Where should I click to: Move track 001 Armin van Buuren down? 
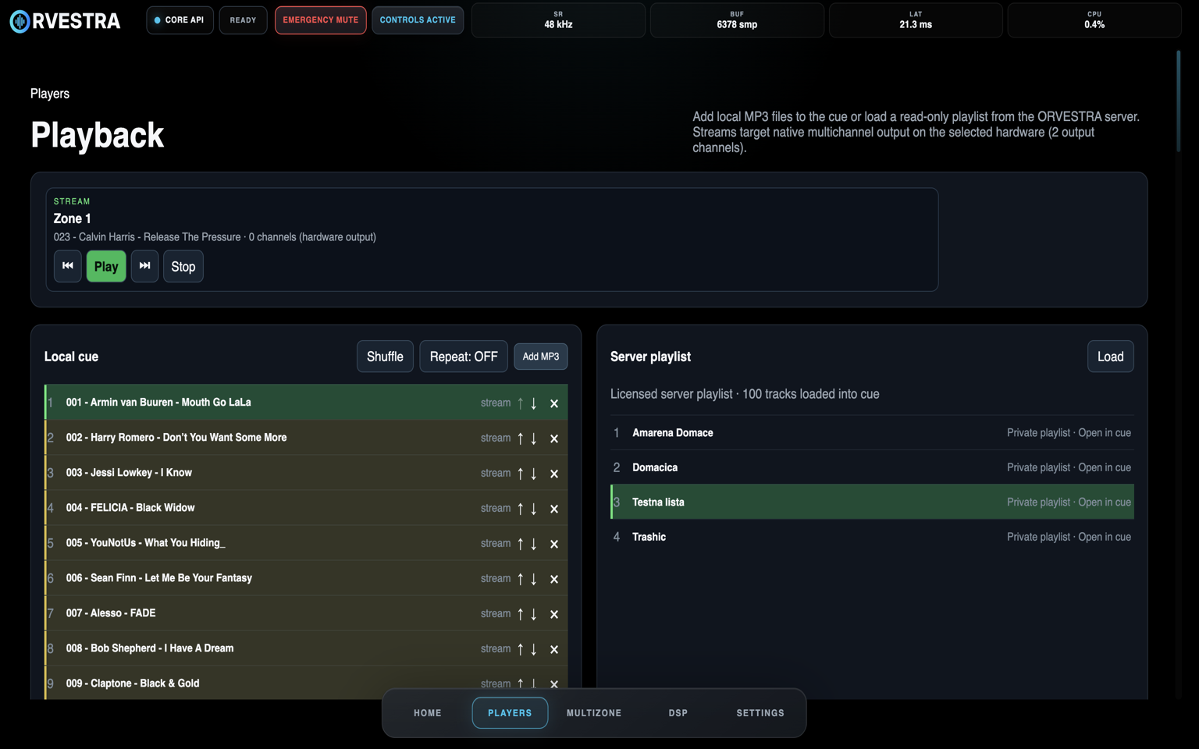pyautogui.click(x=534, y=403)
